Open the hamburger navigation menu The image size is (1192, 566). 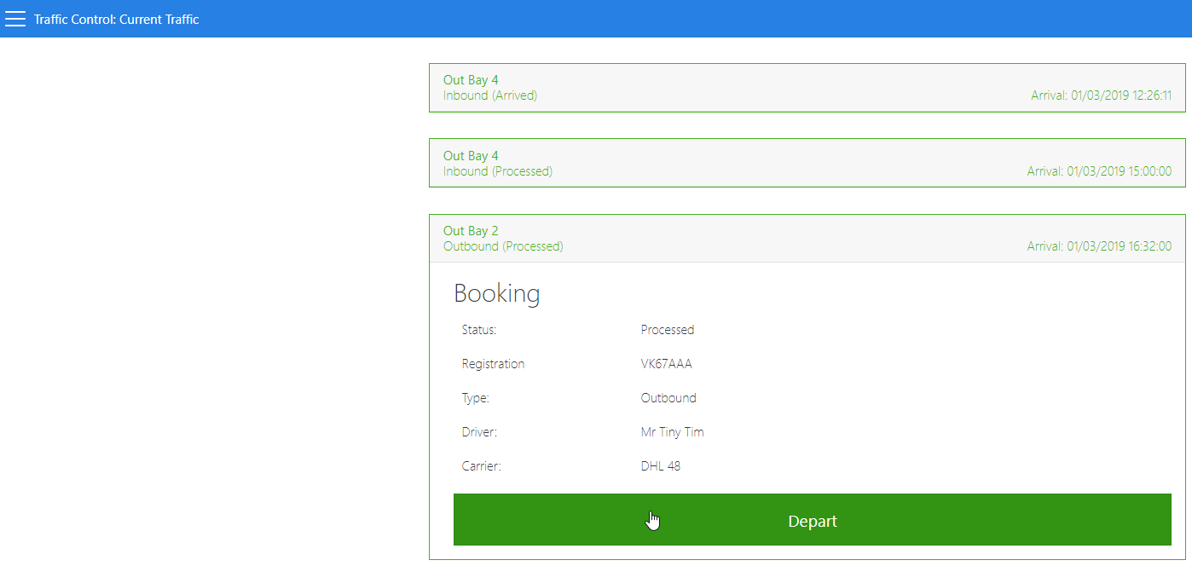coord(15,19)
